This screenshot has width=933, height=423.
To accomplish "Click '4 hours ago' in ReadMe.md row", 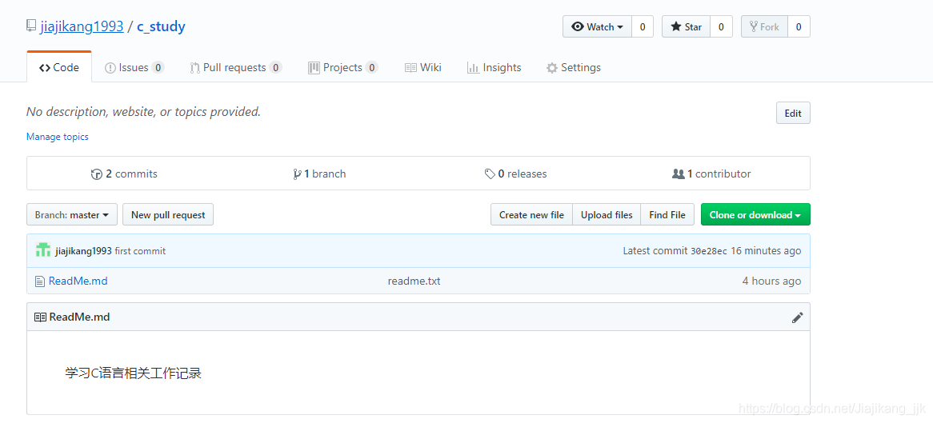I will pyautogui.click(x=771, y=281).
